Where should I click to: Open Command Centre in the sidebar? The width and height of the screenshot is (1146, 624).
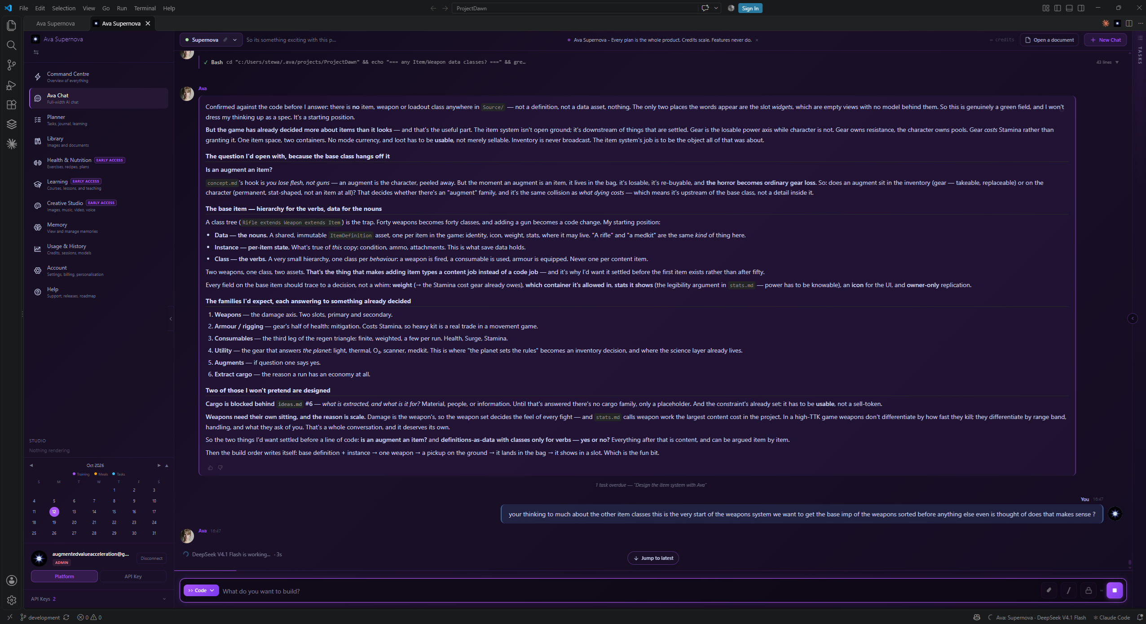click(x=99, y=77)
